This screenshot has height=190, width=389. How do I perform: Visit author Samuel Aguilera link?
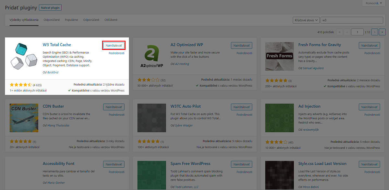click(313, 68)
